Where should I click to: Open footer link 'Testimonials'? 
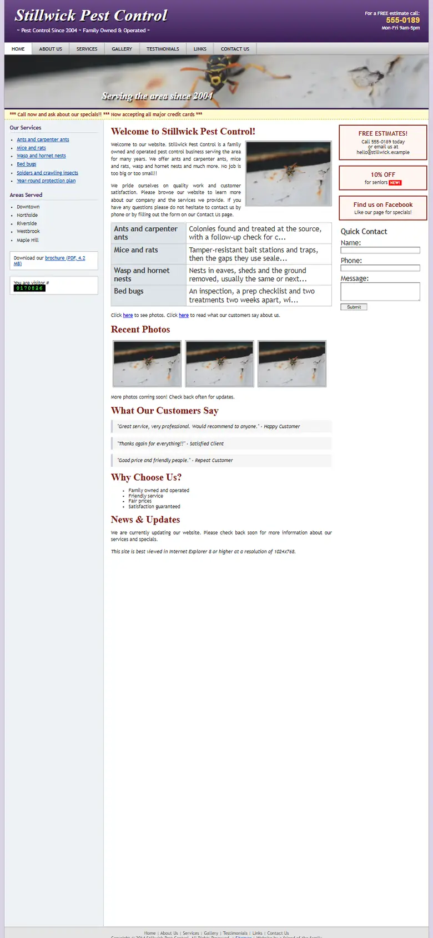235,933
